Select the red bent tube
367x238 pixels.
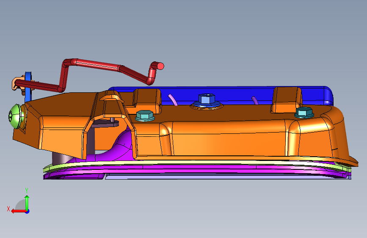coord(98,65)
